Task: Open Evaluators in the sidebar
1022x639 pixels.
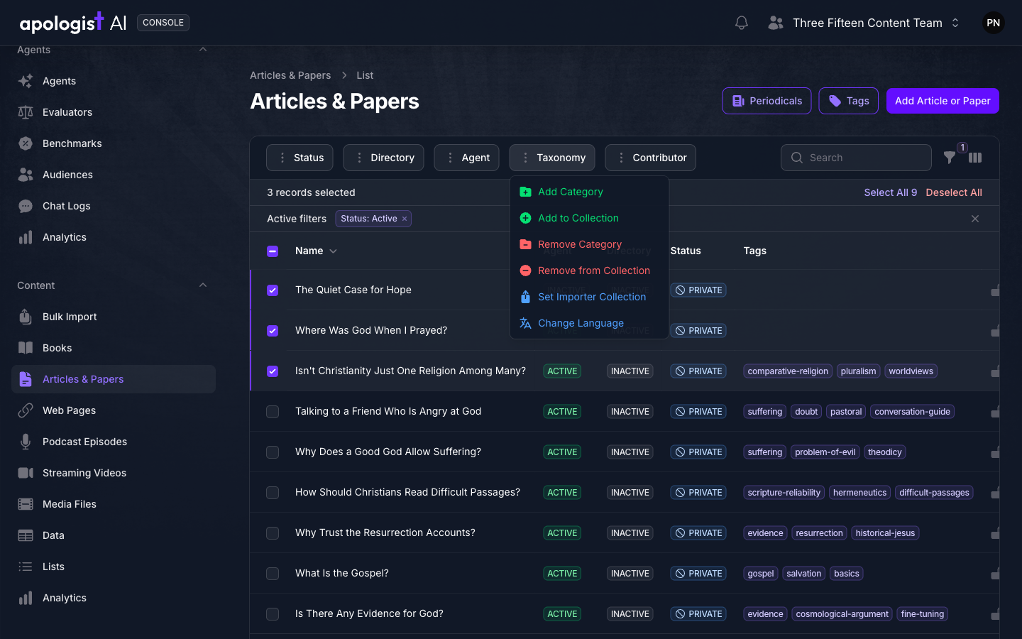Action: click(x=114, y=112)
